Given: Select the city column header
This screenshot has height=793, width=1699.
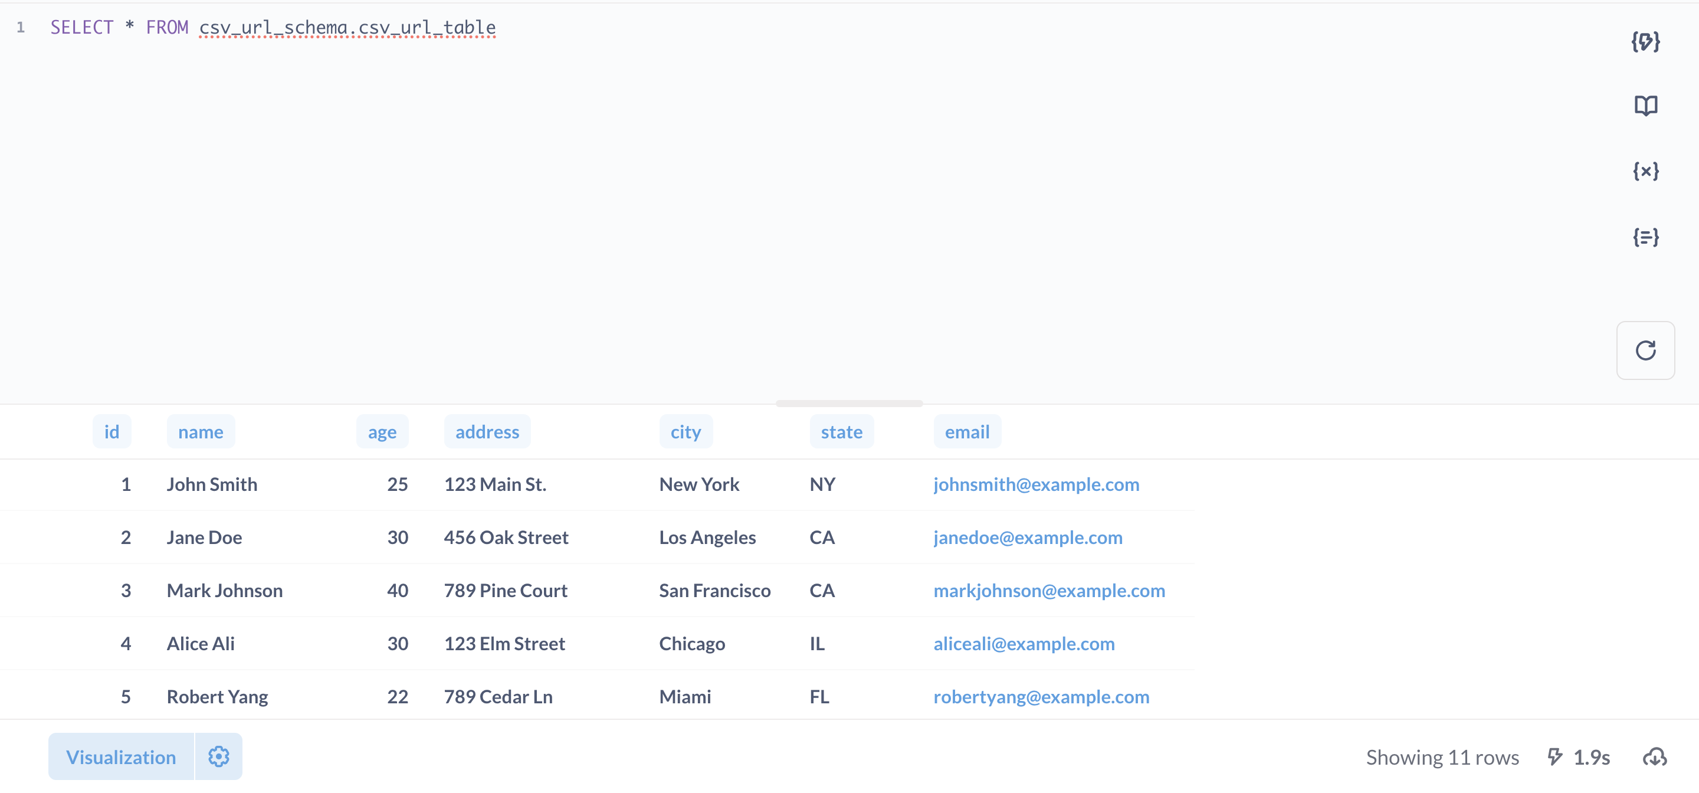Looking at the screenshot, I should click(685, 431).
